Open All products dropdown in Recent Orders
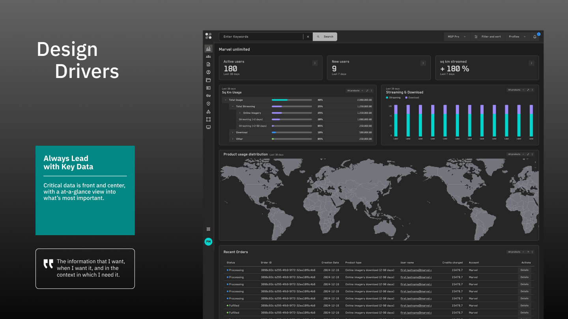The width and height of the screenshot is (568, 319). [x=516, y=252]
